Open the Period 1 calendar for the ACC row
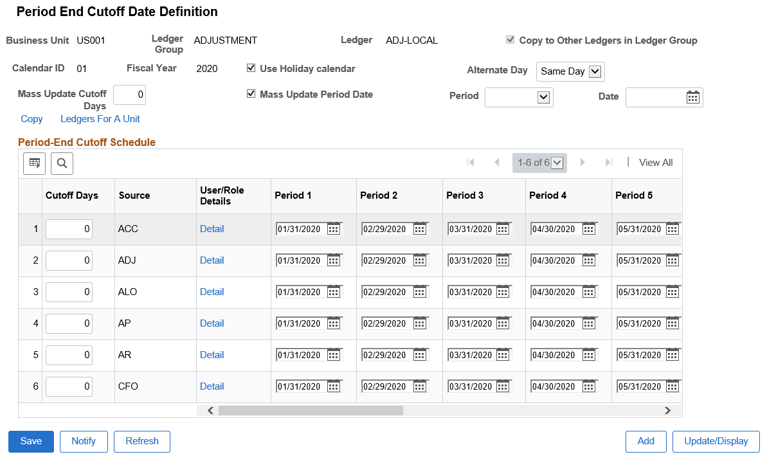 (x=334, y=228)
